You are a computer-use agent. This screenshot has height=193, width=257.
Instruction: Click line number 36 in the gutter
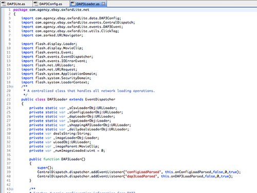pos(9,159)
